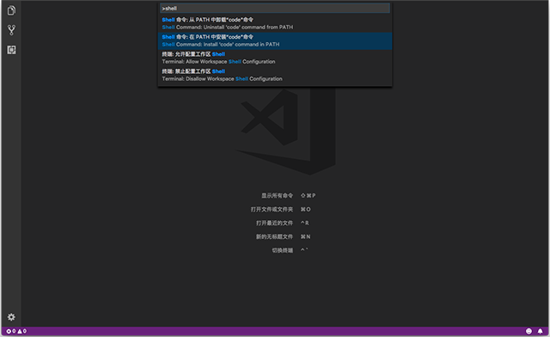Click the command palette input with >shell

click(275, 8)
